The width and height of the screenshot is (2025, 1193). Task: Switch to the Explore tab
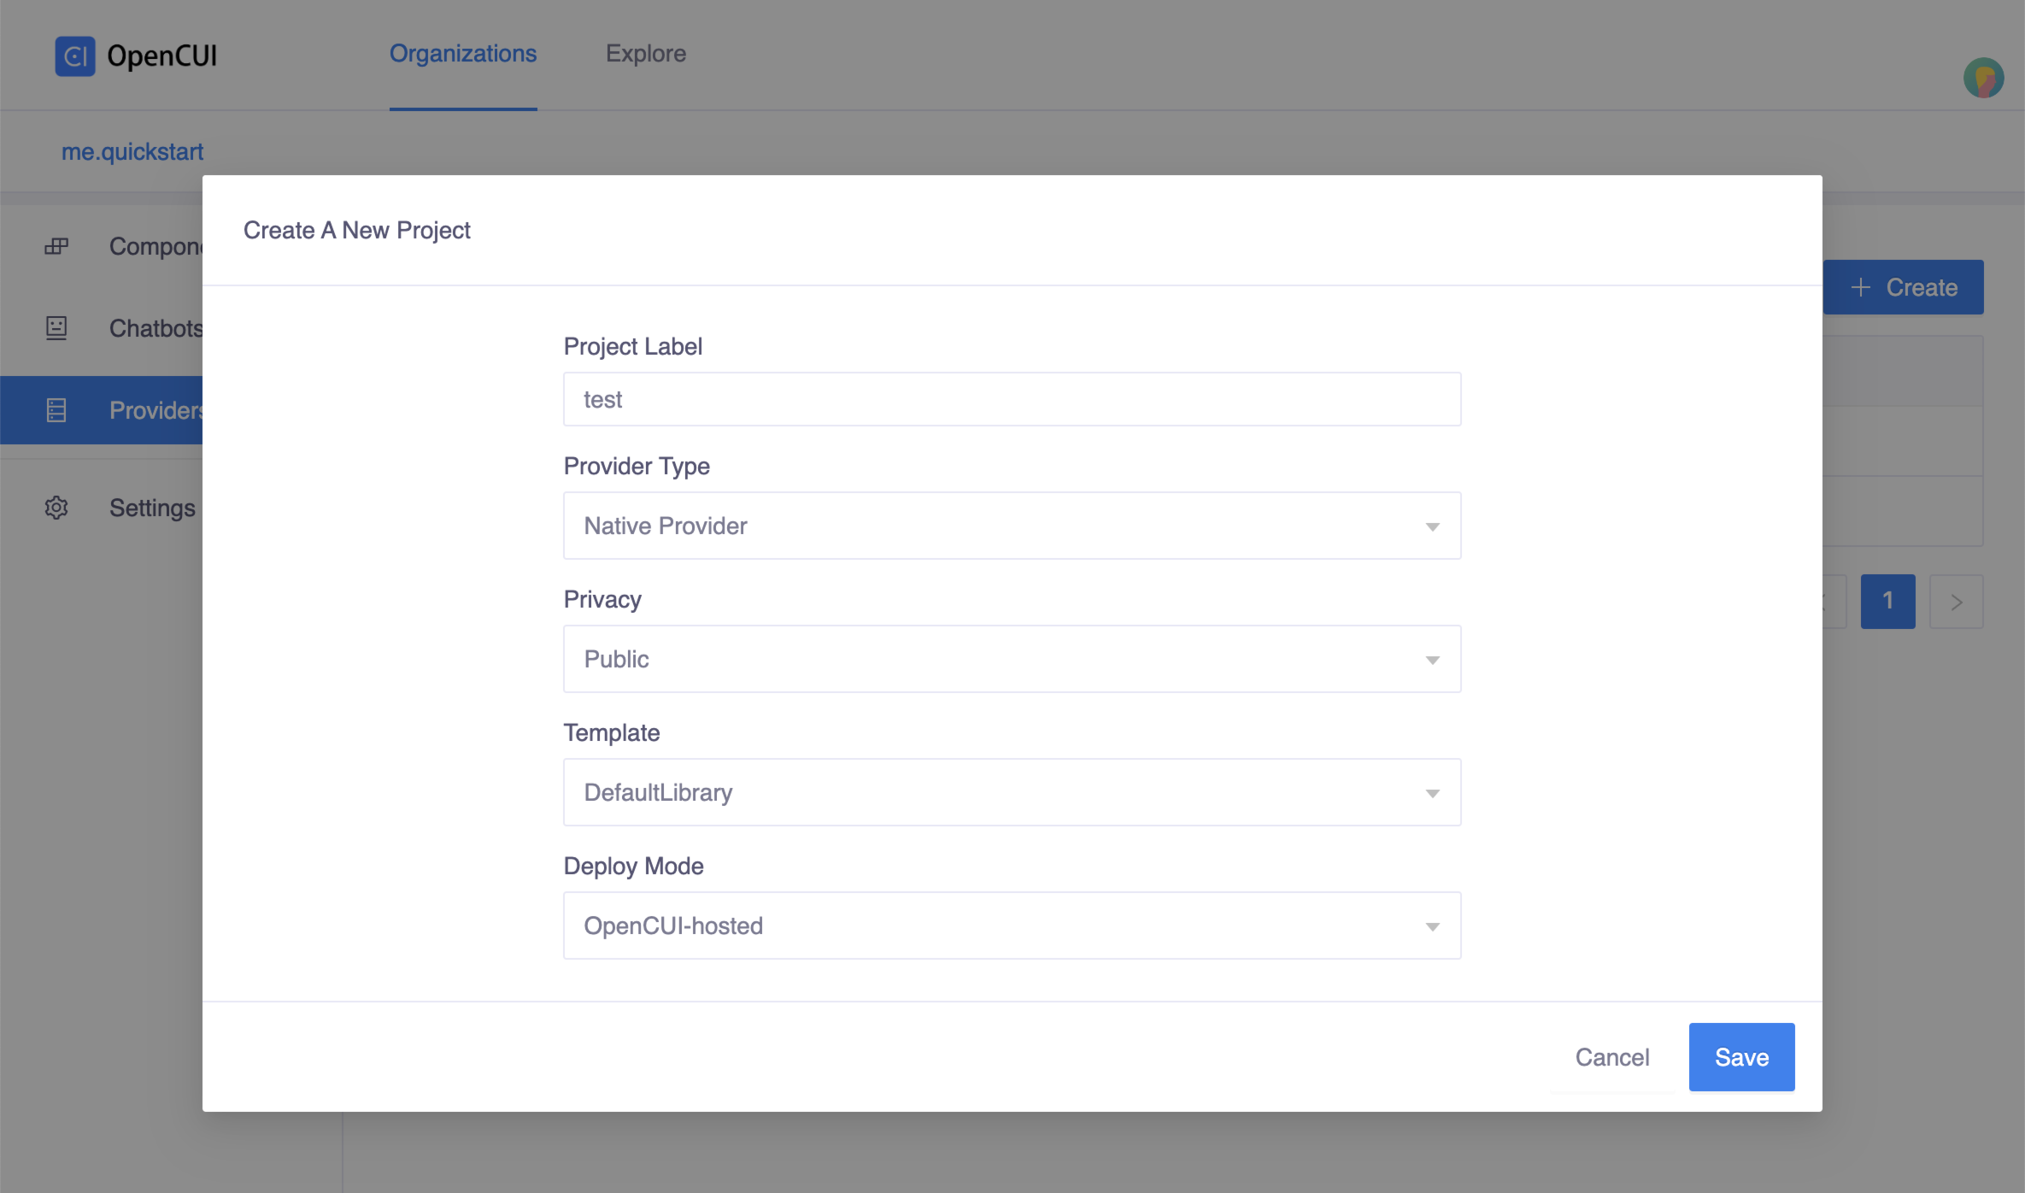click(x=646, y=53)
